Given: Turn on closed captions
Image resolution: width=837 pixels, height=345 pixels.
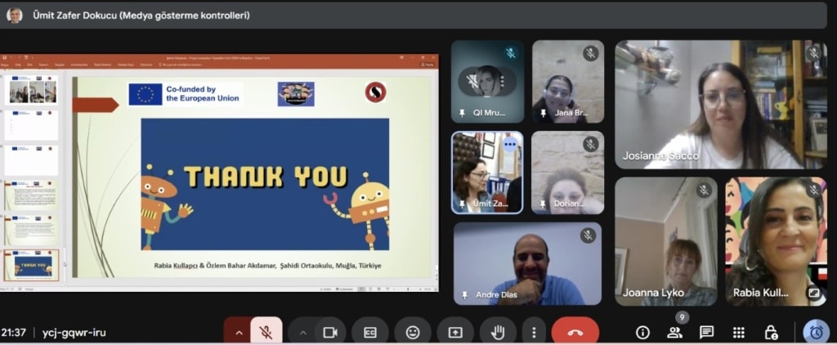Looking at the screenshot, I should point(370,332).
